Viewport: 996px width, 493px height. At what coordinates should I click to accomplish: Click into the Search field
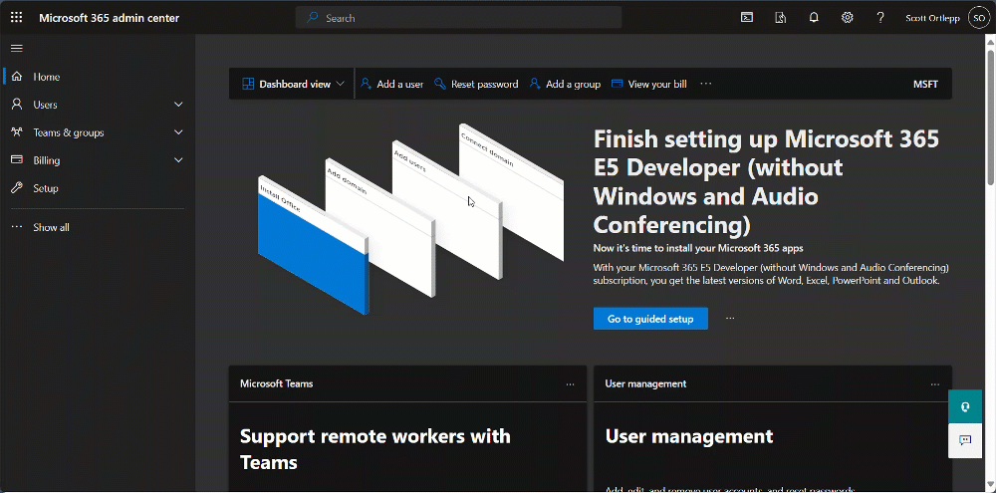[x=458, y=18]
